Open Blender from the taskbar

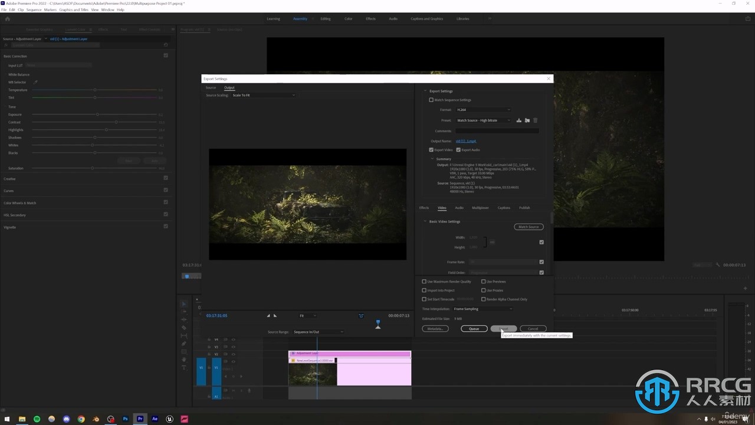(96, 419)
